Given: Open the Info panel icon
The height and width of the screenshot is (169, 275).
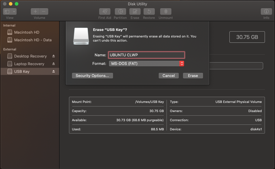Looking at the screenshot, I should tap(266, 12).
